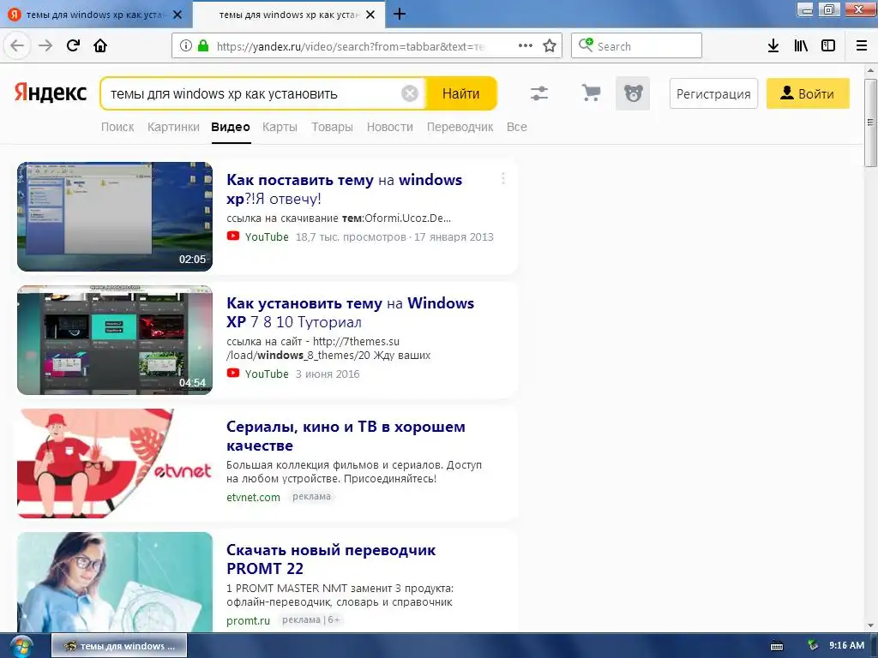The height and width of the screenshot is (658, 878).
Task: Click the Yandex logo
Action: pos(51,93)
